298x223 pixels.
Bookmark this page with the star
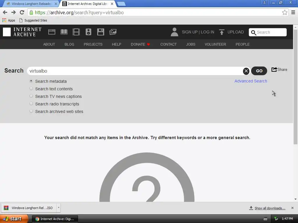point(285,12)
